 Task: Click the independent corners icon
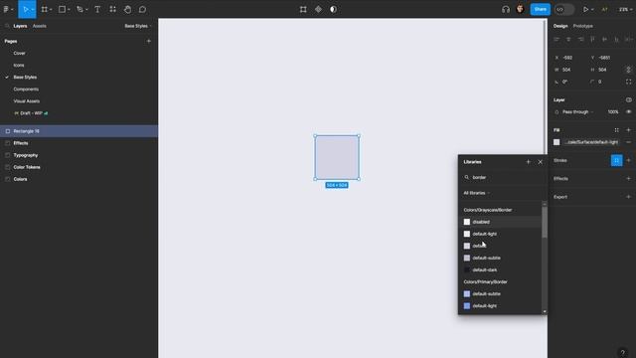point(628,82)
